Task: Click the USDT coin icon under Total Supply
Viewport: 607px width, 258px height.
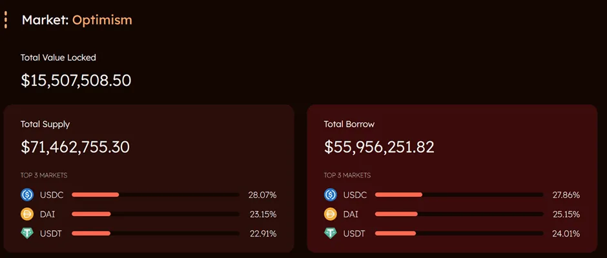Action: click(x=27, y=233)
